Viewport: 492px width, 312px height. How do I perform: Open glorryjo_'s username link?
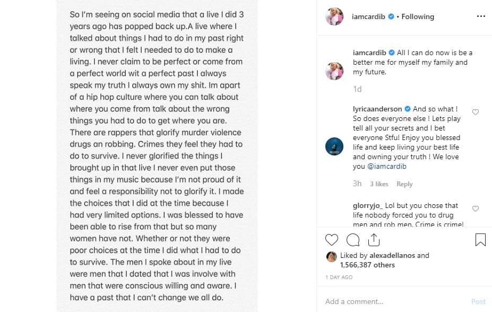(368, 205)
